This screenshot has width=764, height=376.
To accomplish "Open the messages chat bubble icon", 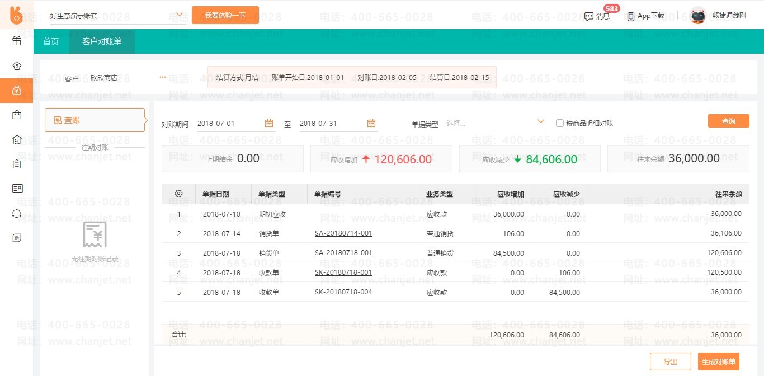I will (x=588, y=17).
